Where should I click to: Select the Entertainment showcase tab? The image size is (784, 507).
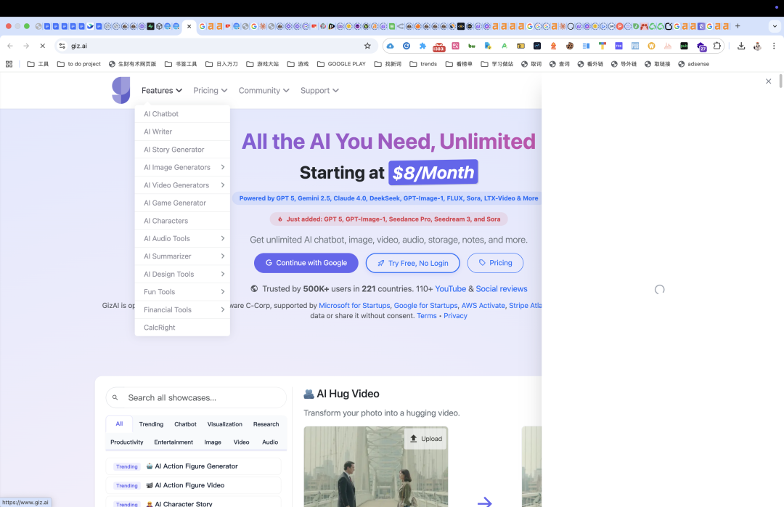point(173,442)
